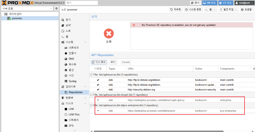Collapse the /etc/apt/sources.list group
This screenshot has height=132, width=255.
pos(91,74)
